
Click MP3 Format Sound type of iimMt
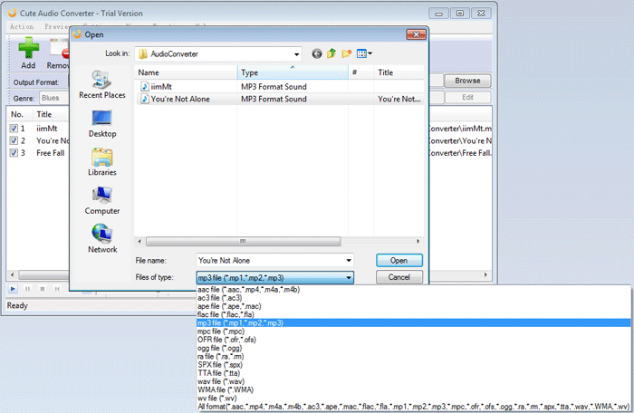[x=274, y=87]
